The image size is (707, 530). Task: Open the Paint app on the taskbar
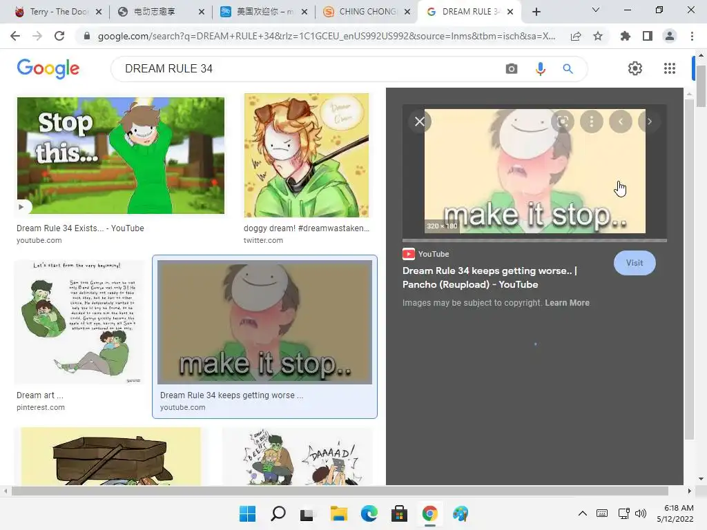pos(461,513)
